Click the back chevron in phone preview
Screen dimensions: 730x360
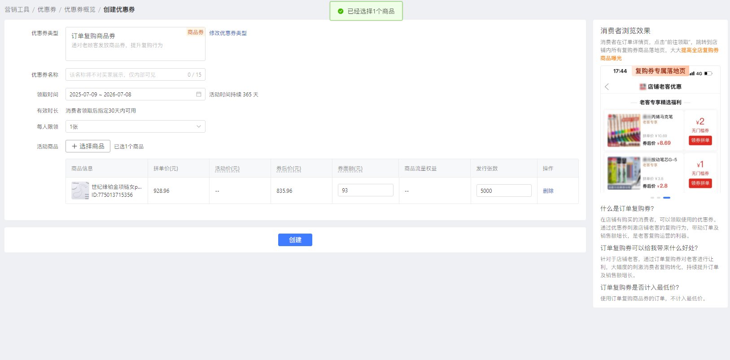[x=607, y=87]
